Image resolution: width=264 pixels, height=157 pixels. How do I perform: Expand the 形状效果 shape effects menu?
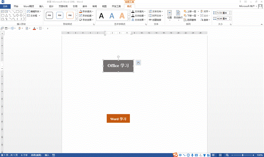tap(87, 20)
